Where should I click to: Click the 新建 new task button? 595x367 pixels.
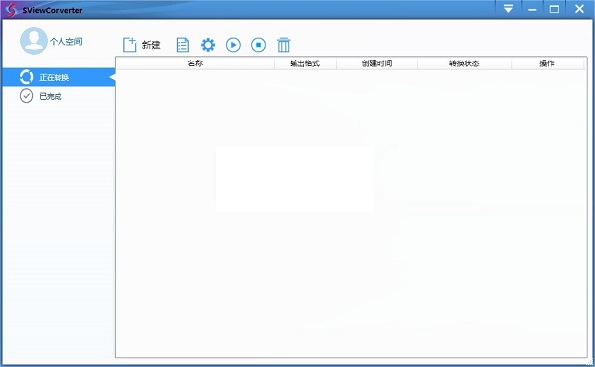141,45
